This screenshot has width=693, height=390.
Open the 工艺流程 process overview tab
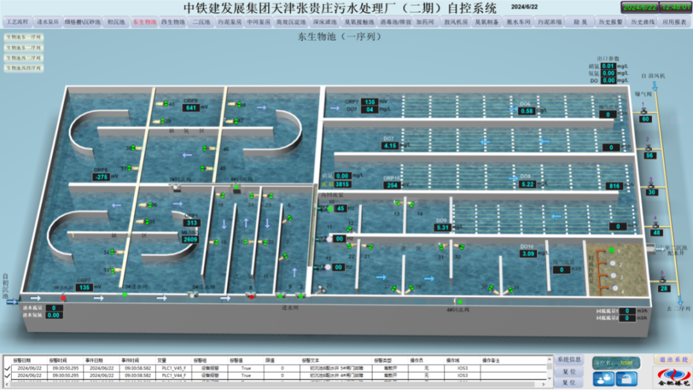(17, 22)
